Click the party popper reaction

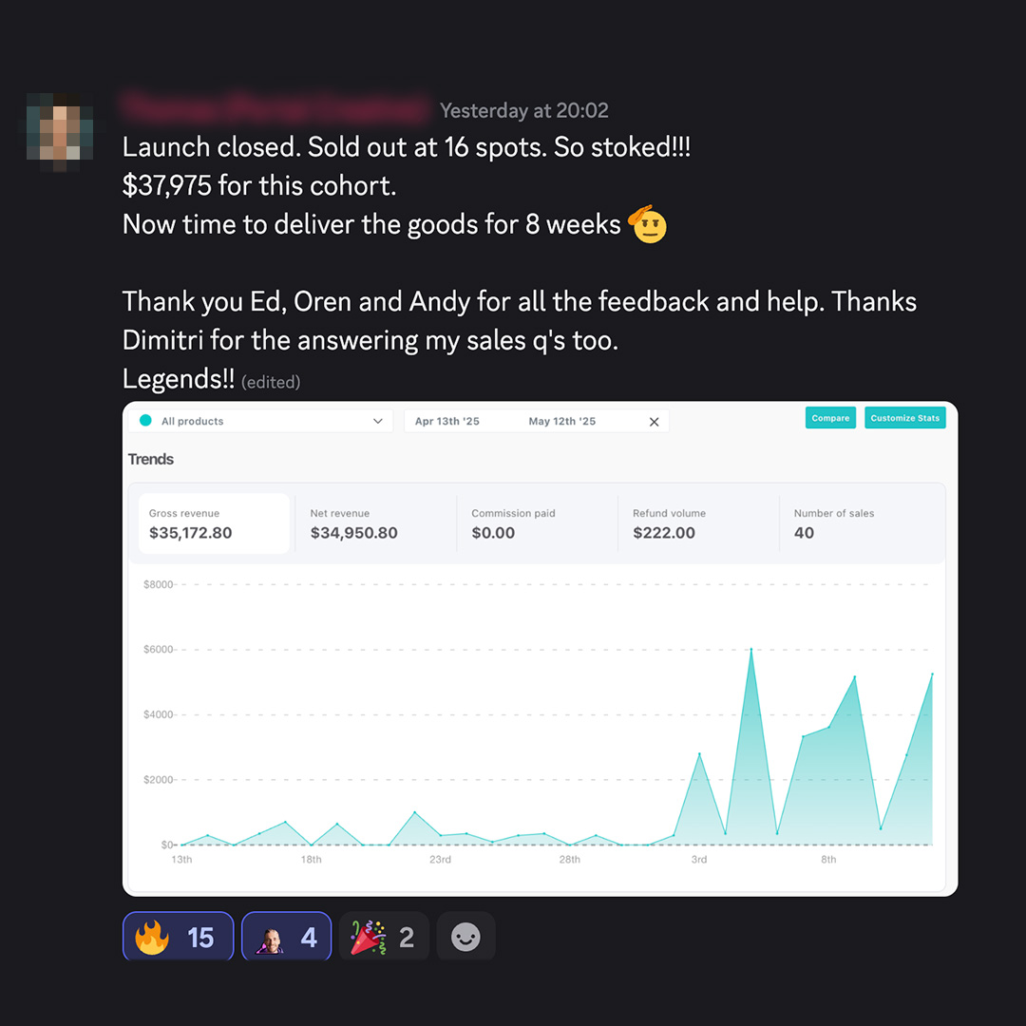click(x=384, y=937)
